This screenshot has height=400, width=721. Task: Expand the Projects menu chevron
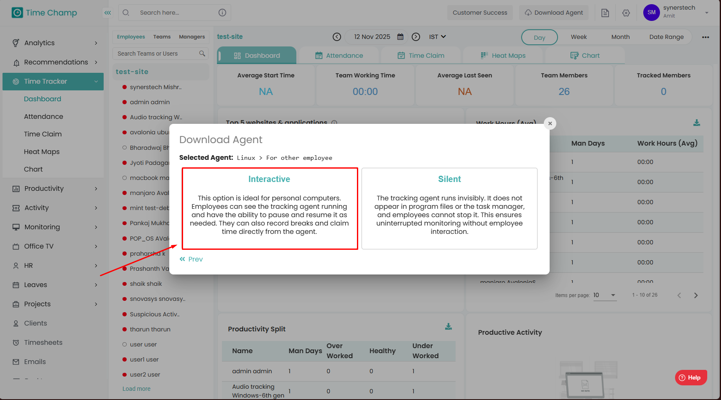pyautogui.click(x=96, y=304)
